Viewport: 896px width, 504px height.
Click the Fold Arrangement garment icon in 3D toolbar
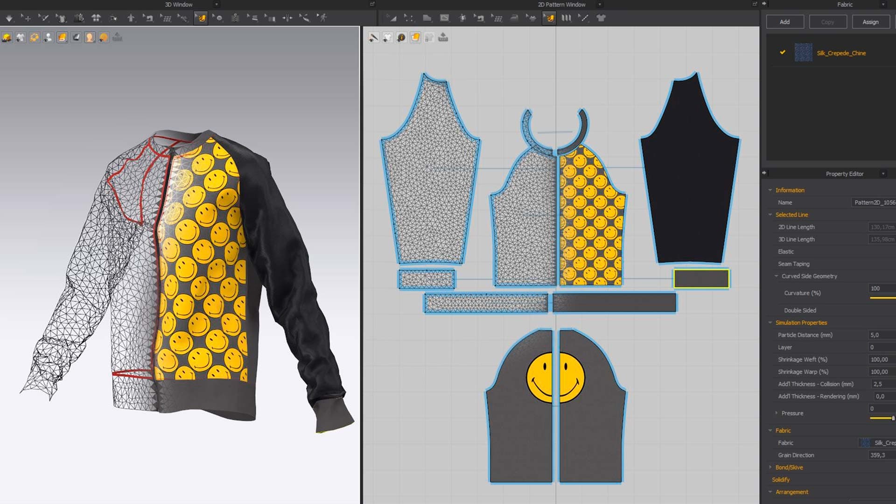[61, 18]
